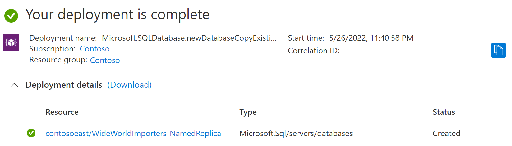Screen dimensions: 512x146
Task: Click the purple deployment template cube icon
Action: click(x=11, y=42)
